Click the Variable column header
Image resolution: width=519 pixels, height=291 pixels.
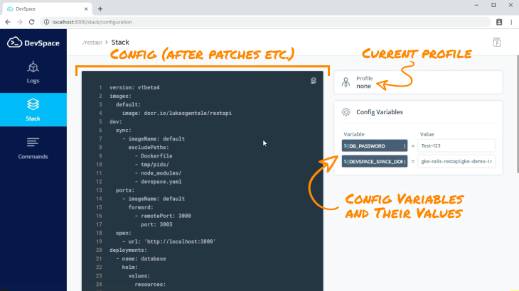point(354,134)
